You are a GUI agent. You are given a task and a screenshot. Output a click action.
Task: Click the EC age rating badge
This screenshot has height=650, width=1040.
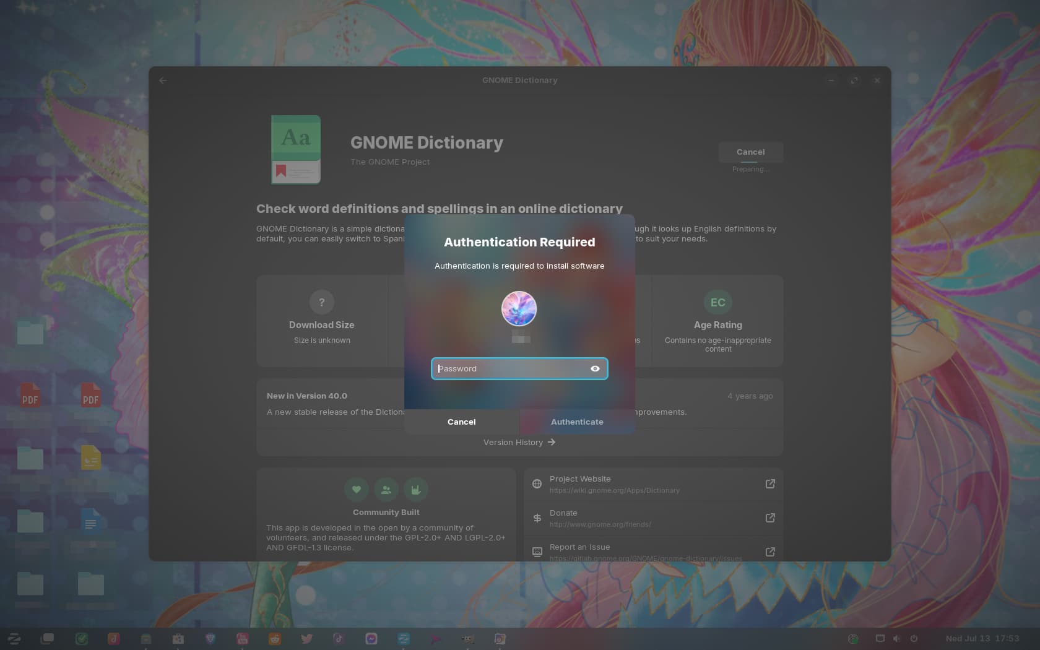pyautogui.click(x=717, y=302)
